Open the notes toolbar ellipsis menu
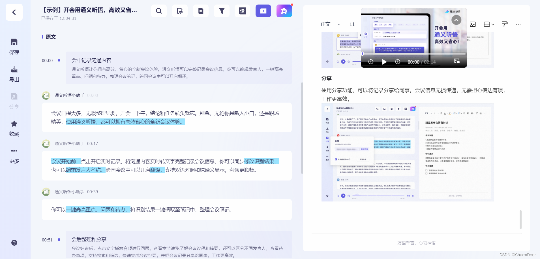Image resolution: width=540 pixels, height=259 pixels. [x=518, y=24]
